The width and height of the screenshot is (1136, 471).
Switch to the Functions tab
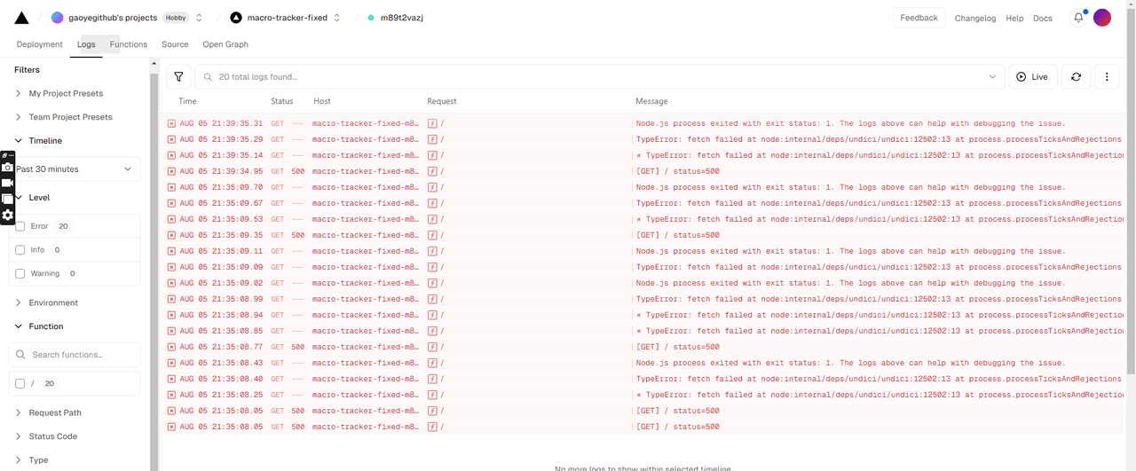click(x=129, y=44)
